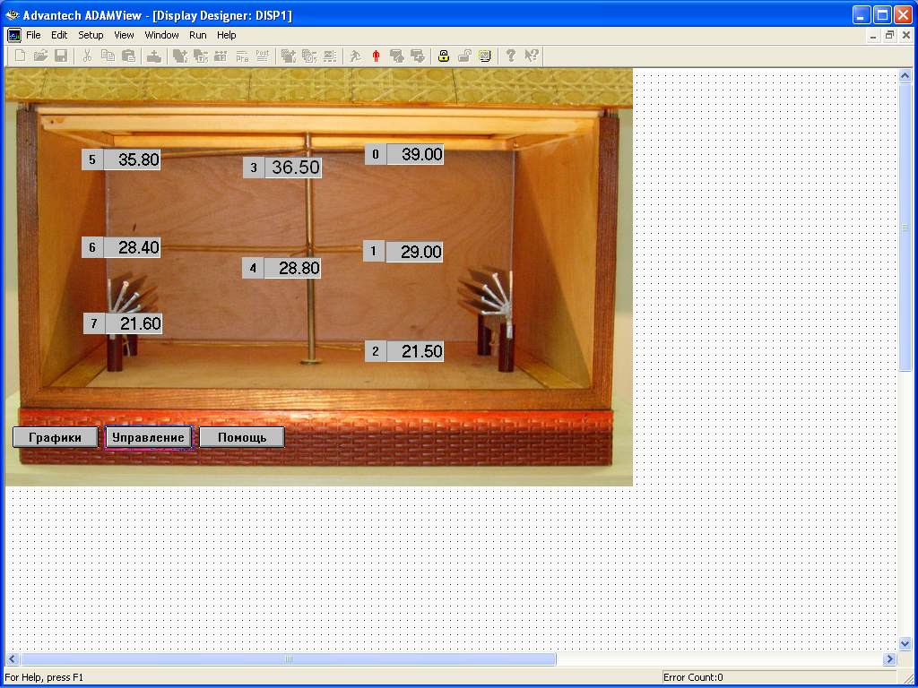Open the Help menu

[227, 35]
